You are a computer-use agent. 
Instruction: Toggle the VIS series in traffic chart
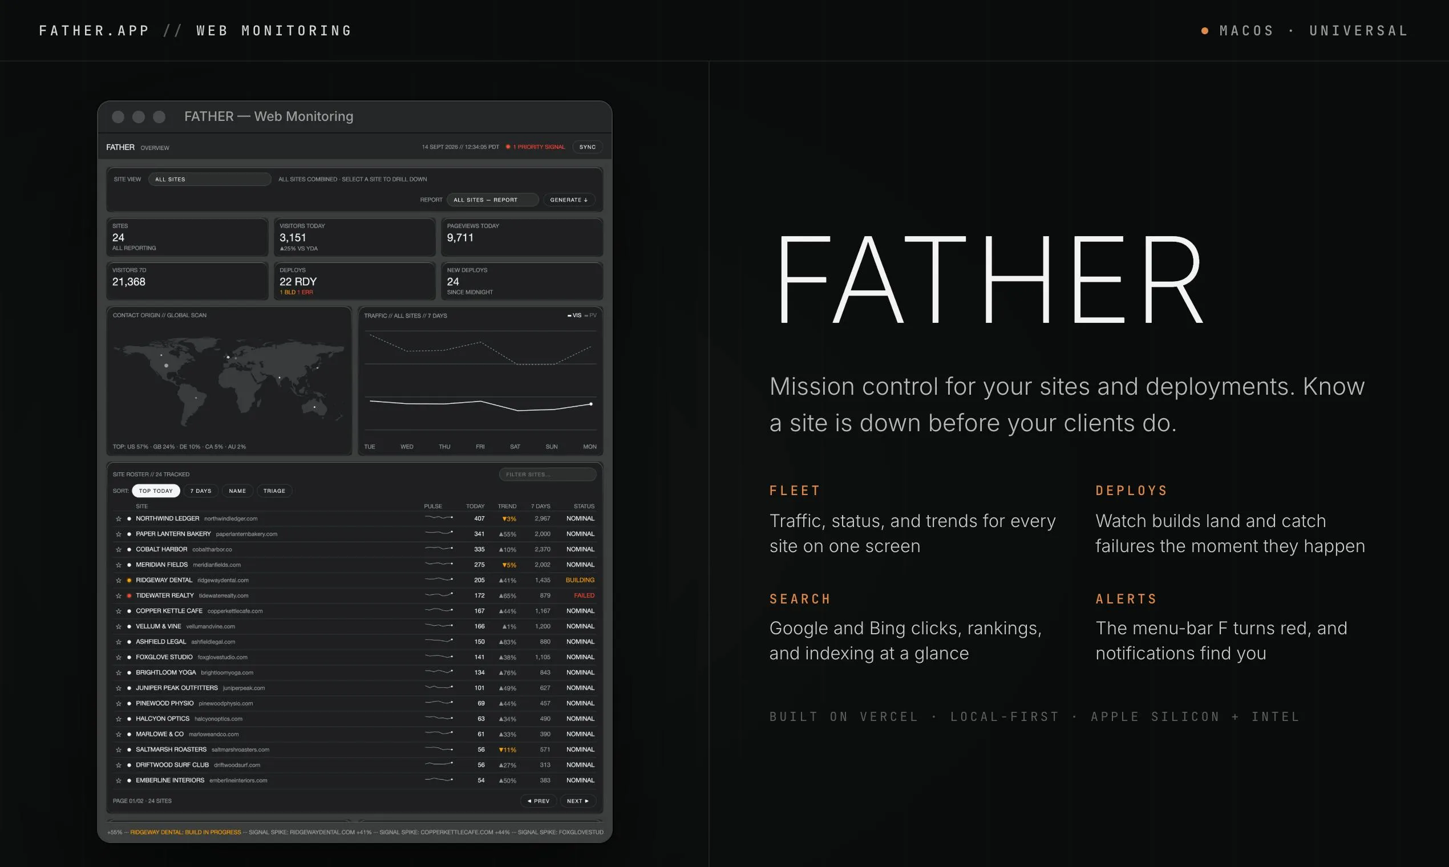574,315
